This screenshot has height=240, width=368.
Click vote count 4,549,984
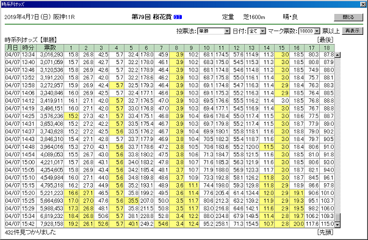pyautogui.click(x=50, y=178)
